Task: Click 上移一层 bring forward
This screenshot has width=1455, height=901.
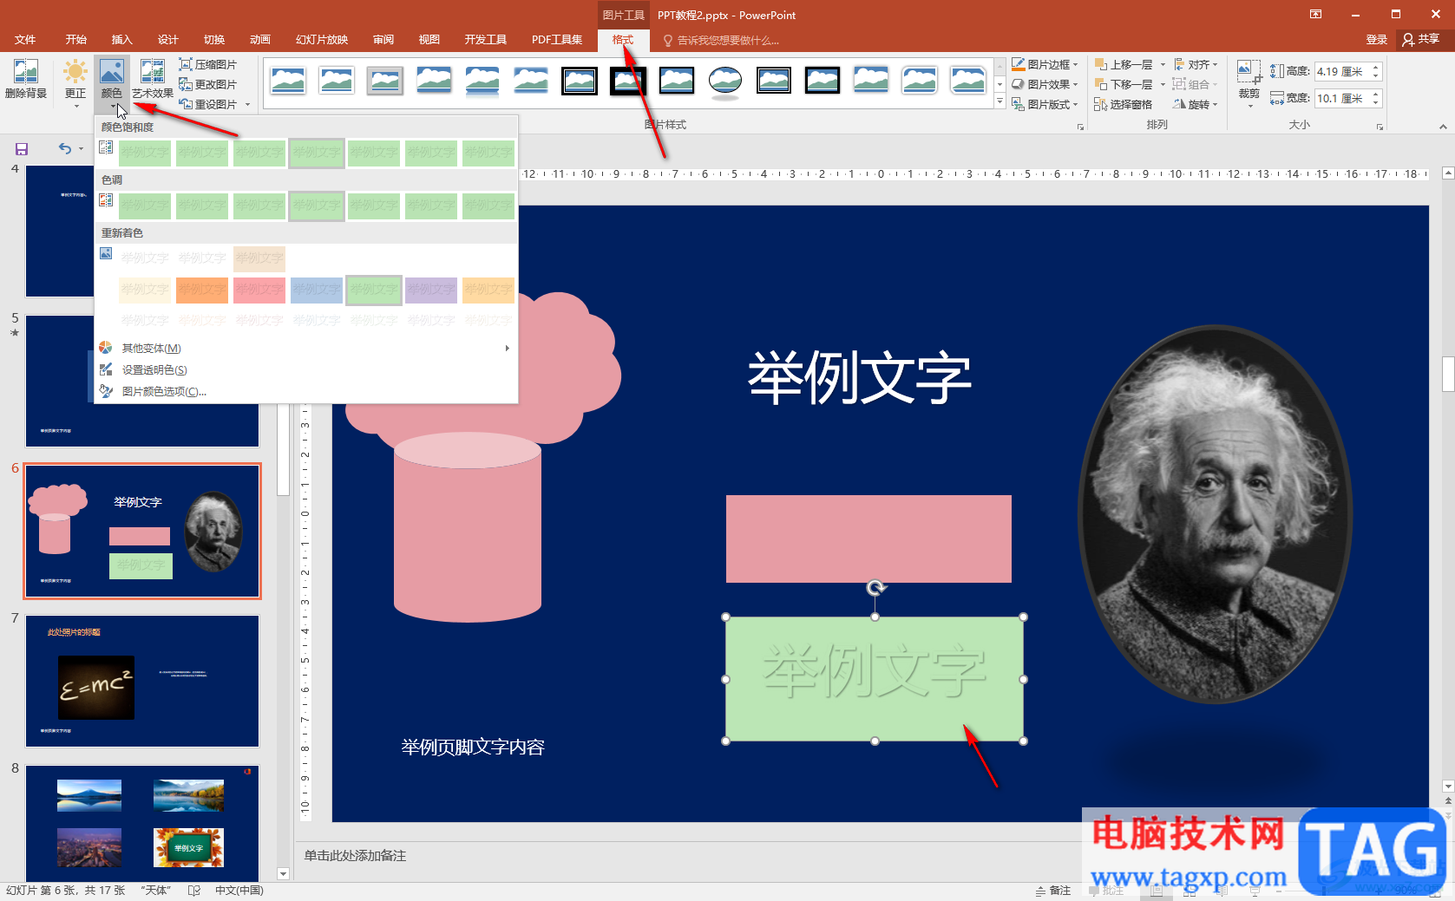Action: tap(1124, 64)
